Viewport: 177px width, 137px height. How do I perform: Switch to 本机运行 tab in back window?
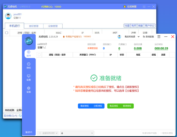point(15,26)
